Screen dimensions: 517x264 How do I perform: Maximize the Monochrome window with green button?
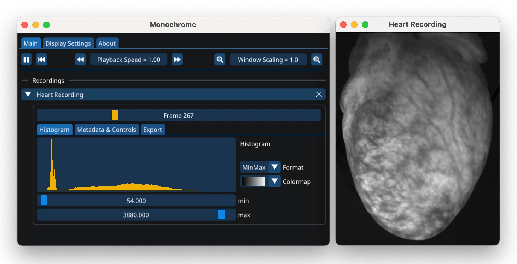coord(47,25)
